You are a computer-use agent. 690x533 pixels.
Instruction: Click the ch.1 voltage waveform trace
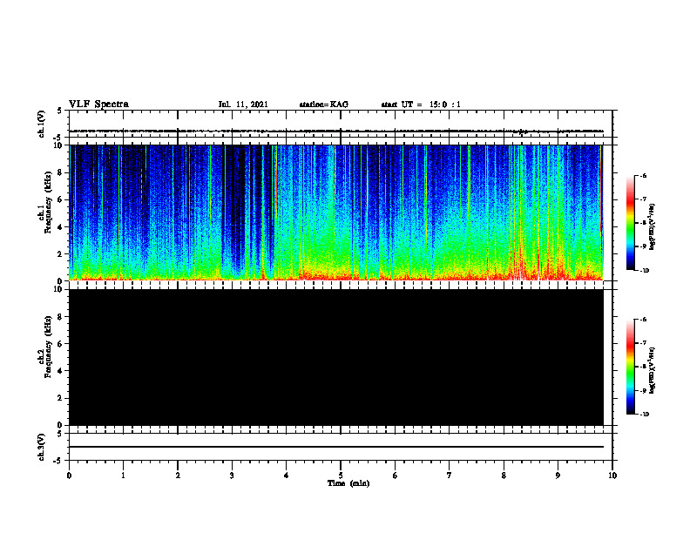click(336, 131)
